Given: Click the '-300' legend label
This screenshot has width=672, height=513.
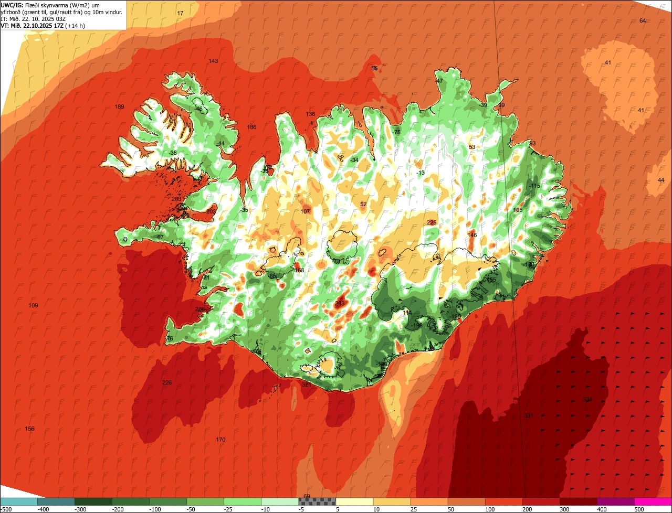Looking at the screenshot, I should 80,509.
